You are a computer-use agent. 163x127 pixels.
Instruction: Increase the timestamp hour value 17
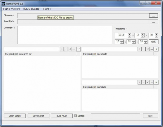click(x=122, y=41)
